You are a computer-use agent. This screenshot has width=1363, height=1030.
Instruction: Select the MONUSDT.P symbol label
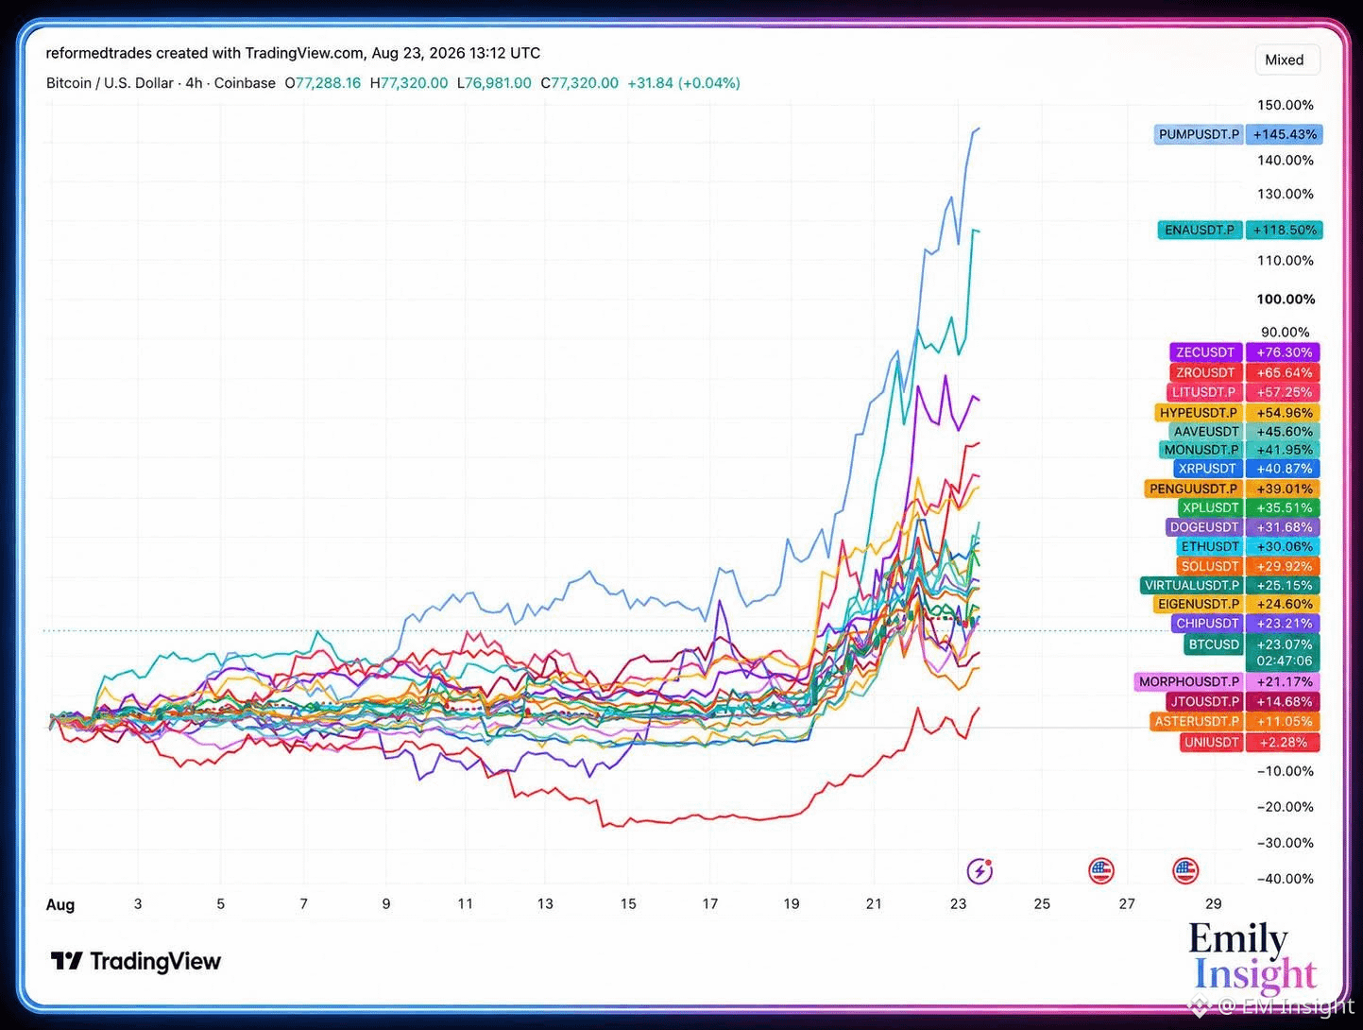tap(1201, 450)
